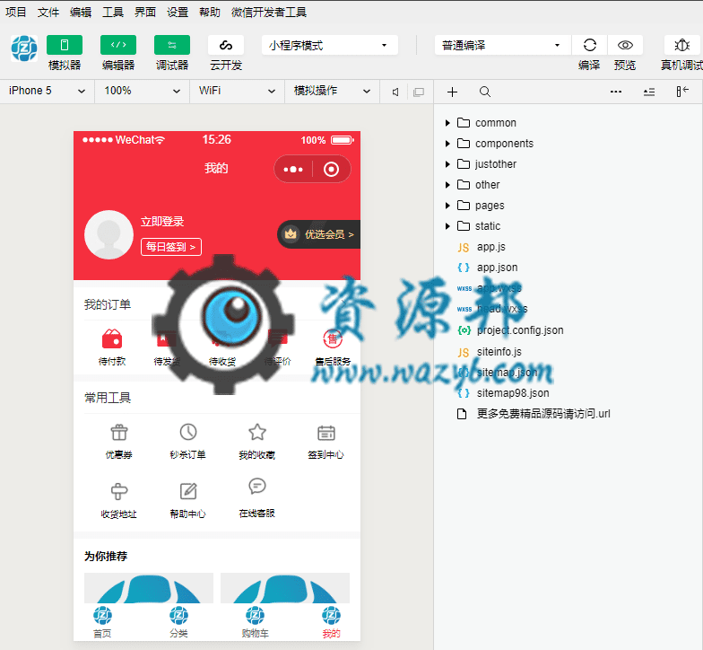703x650 pixels.
Task: Open the 微信开发者工具 menu
Action: (x=269, y=13)
